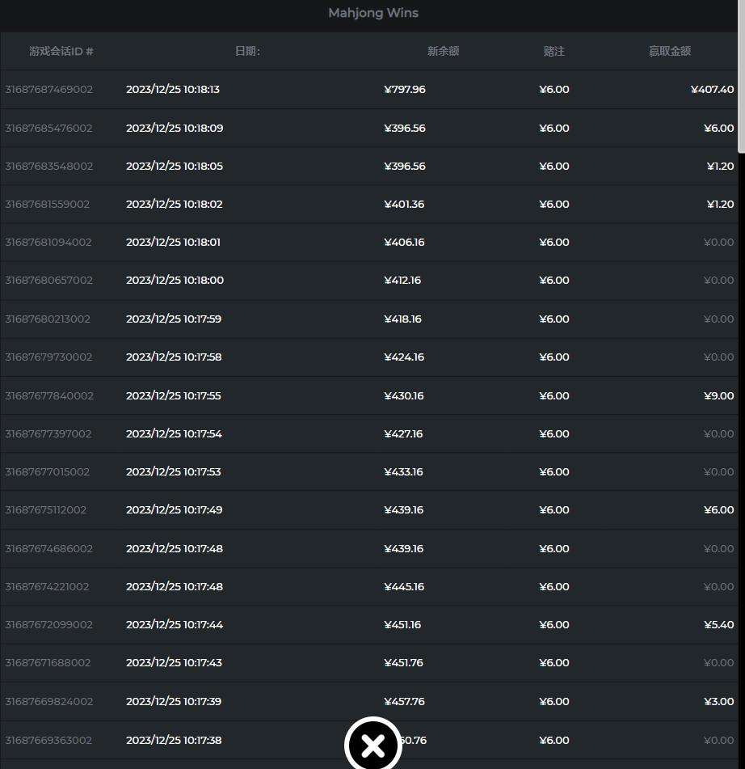Click the date 2023/12/25 10:17:59
Screen dimensions: 745x769
[174, 319]
